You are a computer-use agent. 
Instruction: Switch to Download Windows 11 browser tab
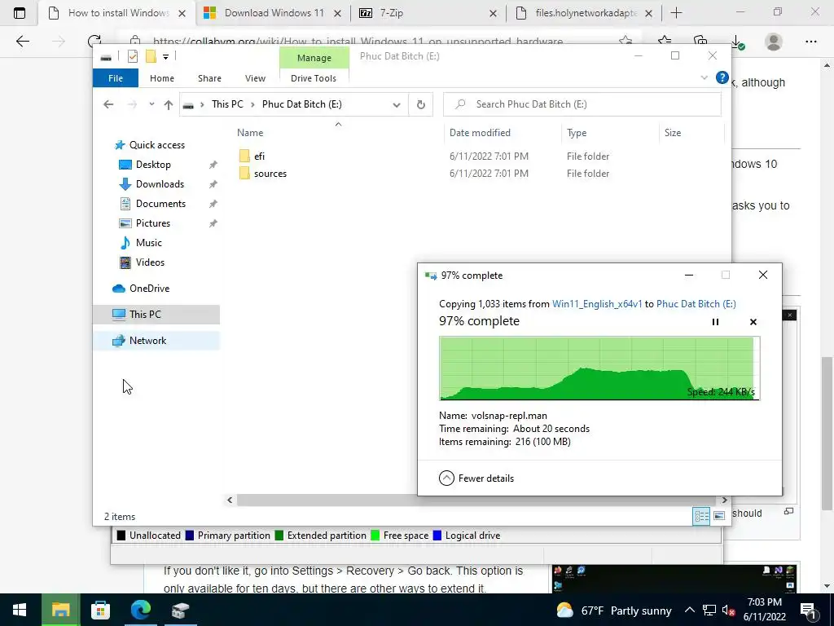[x=273, y=13]
